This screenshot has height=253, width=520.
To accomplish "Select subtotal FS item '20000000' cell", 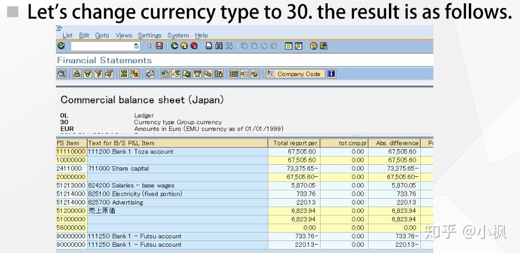I will pos(72,177).
